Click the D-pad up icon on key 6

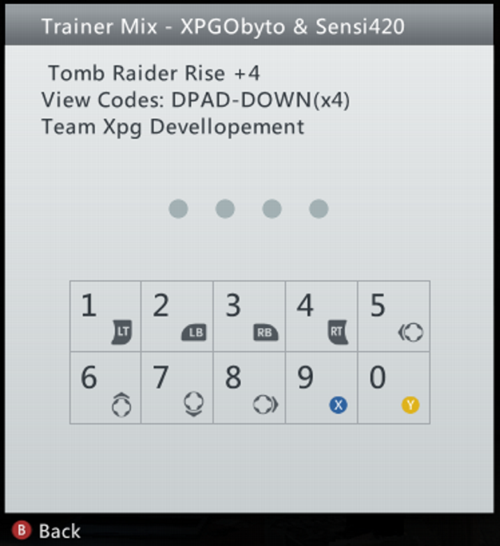(122, 405)
